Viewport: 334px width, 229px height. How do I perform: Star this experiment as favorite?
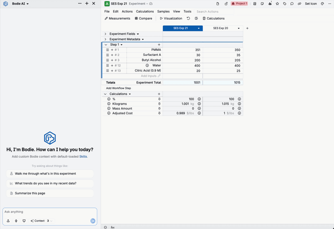click(x=277, y=4)
